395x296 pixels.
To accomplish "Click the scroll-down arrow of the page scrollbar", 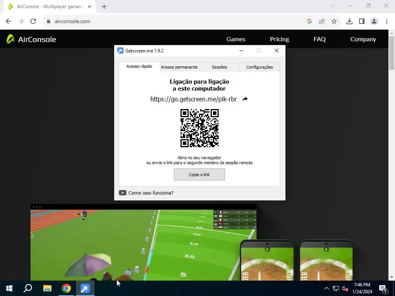I will pyautogui.click(x=392, y=277).
